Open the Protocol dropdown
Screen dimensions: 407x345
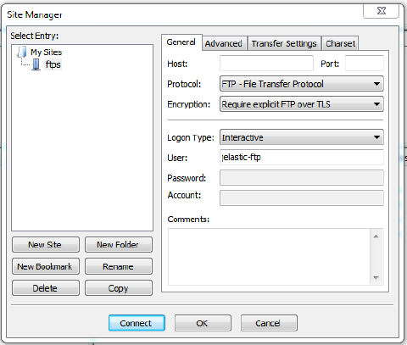302,84
